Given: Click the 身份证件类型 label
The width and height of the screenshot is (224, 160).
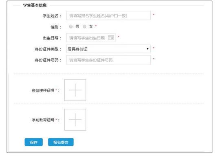Looking at the screenshot, I should pos(48,49).
